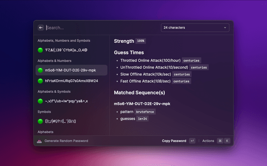Click the K key icon in footer
The image size is (267, 166).
point(227,141)
